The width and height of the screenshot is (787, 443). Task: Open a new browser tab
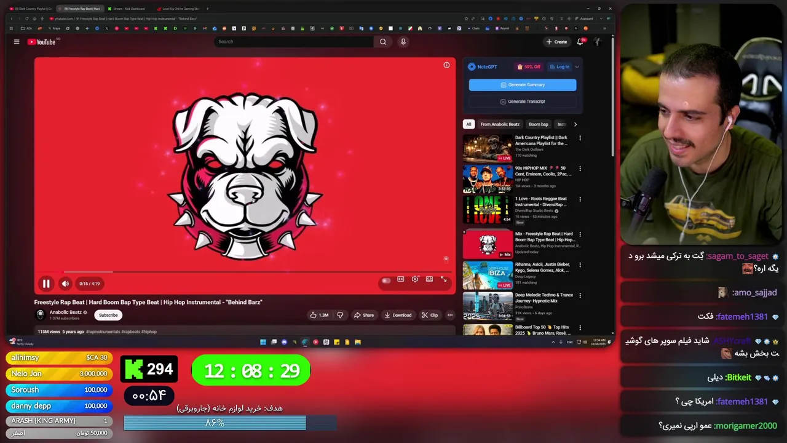pos(207,9)
